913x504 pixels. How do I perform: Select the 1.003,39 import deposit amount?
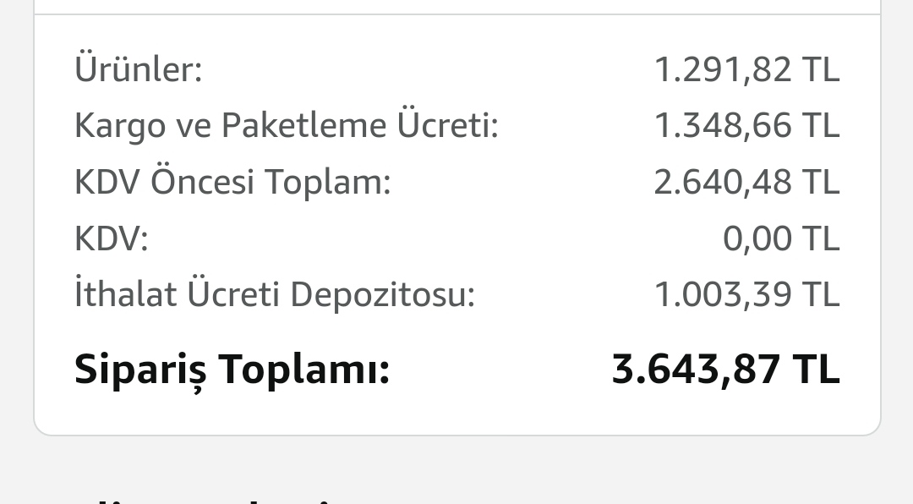723,295
